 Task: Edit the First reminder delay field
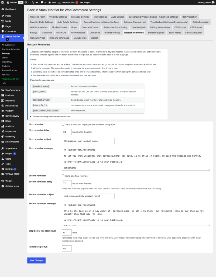pos(67,132)
